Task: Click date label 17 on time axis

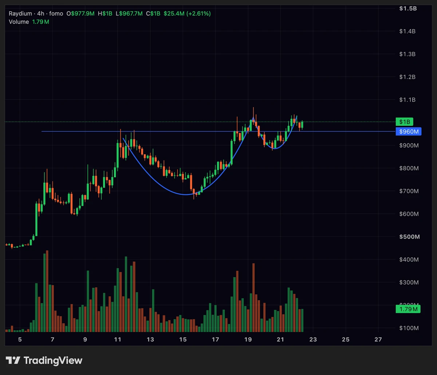Action: pyautogui.click(x=216, y=340)
